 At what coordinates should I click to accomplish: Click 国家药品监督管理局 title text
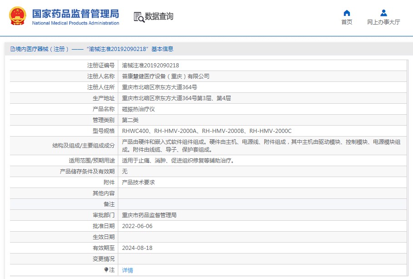(76, 14)
